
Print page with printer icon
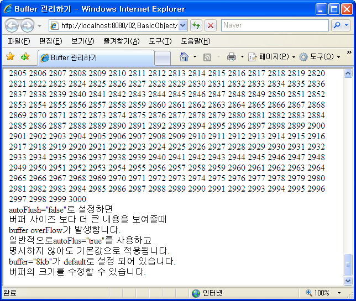[232, 57]
